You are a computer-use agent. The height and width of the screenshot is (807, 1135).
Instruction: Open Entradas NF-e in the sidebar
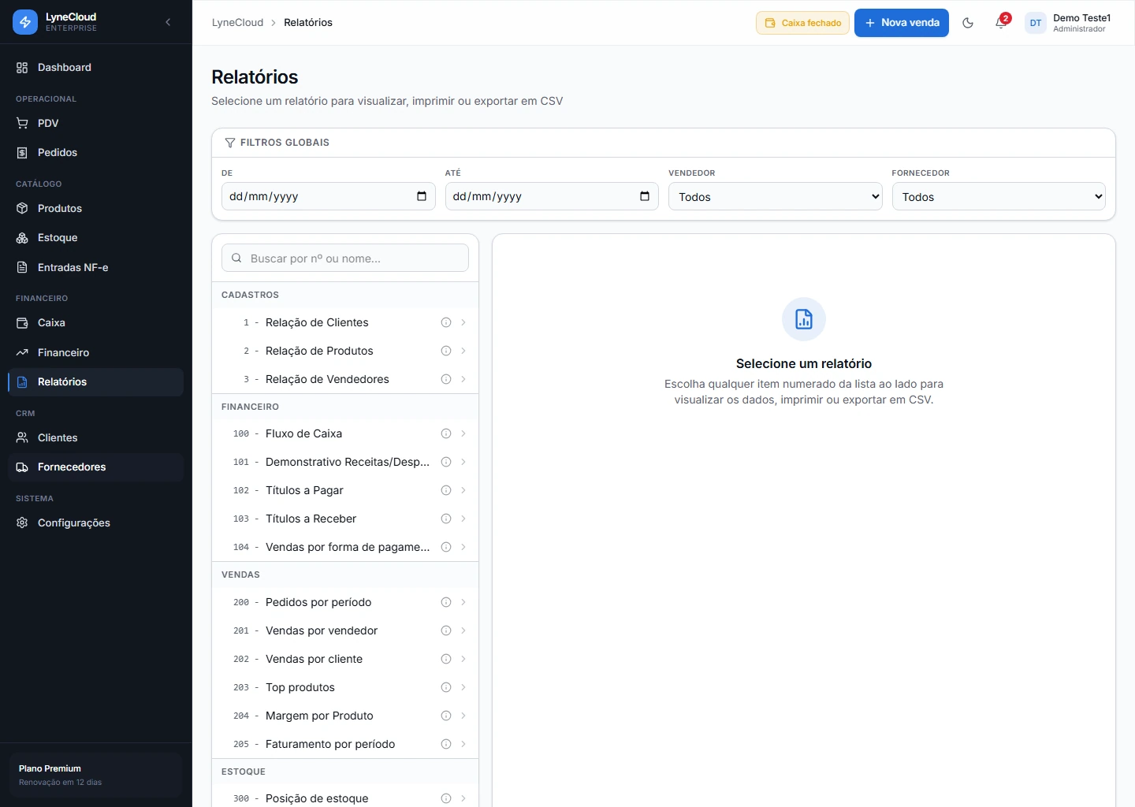(x=96, y=267)
